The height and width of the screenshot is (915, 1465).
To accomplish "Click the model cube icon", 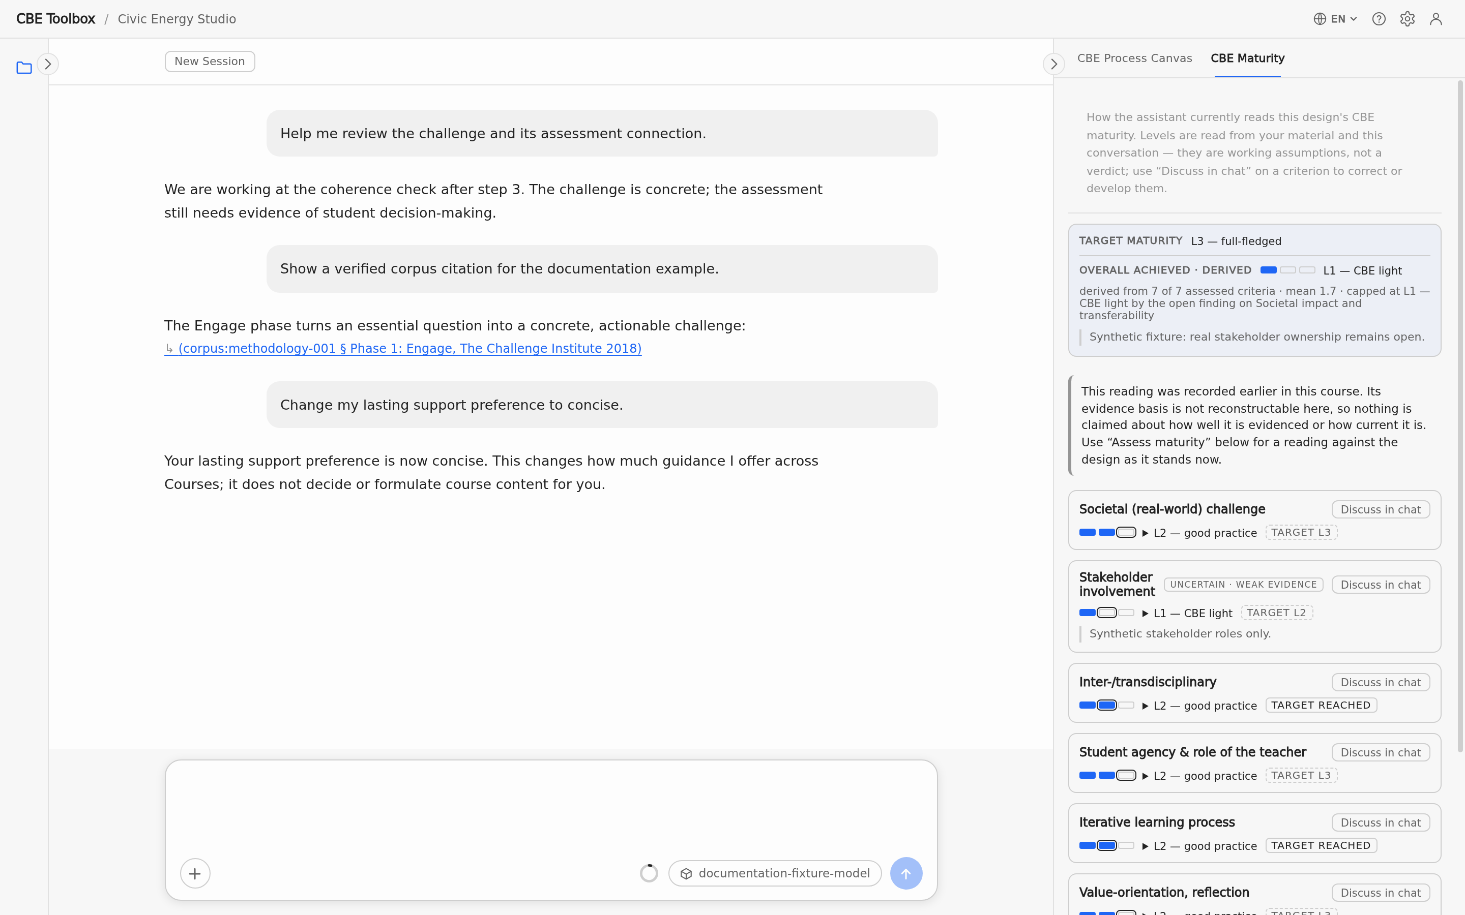I will click(x=686, y=873).
